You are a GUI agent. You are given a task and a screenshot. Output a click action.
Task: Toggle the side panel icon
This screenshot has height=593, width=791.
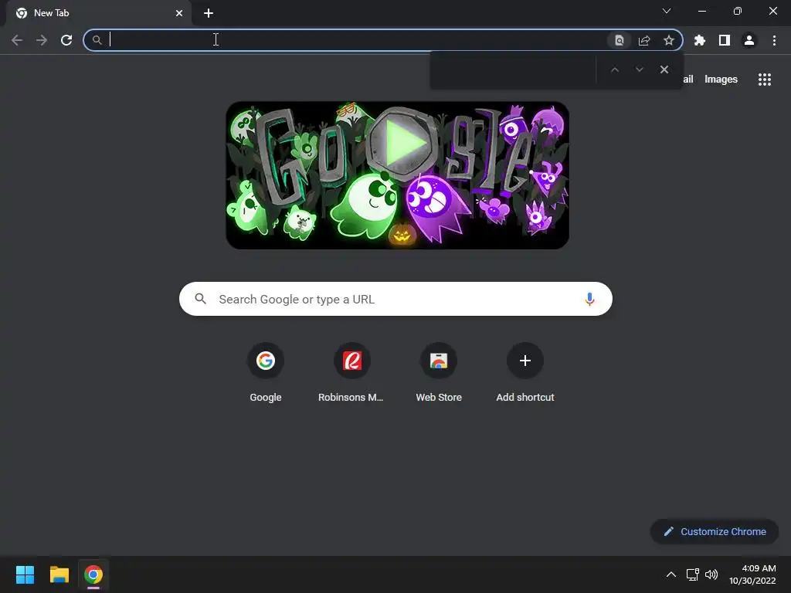point(725,40)
